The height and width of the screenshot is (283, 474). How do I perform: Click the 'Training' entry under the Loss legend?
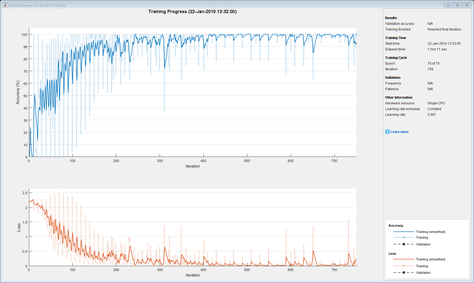422,266
